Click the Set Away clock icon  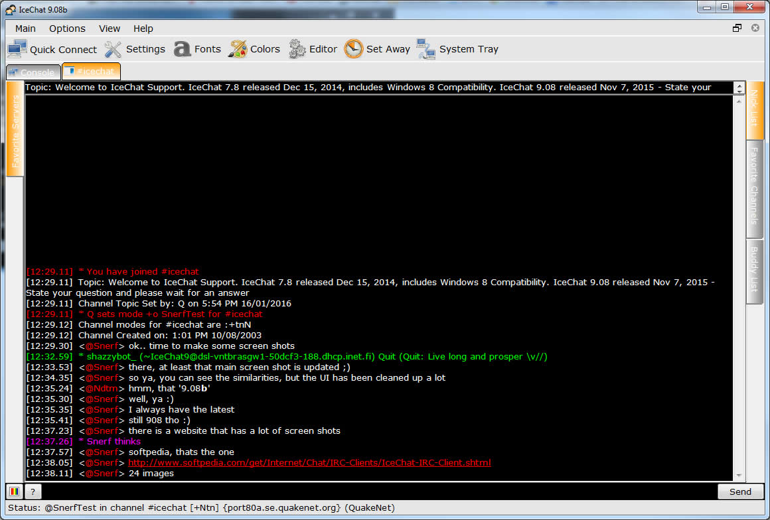click(x=353, y=49)
